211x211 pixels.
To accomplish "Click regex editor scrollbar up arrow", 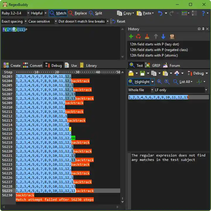I will (122, 29).
